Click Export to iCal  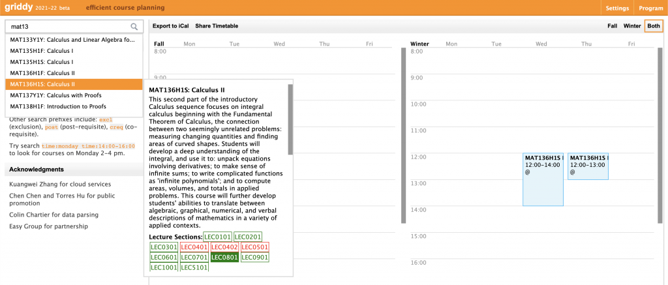[171, 26]
